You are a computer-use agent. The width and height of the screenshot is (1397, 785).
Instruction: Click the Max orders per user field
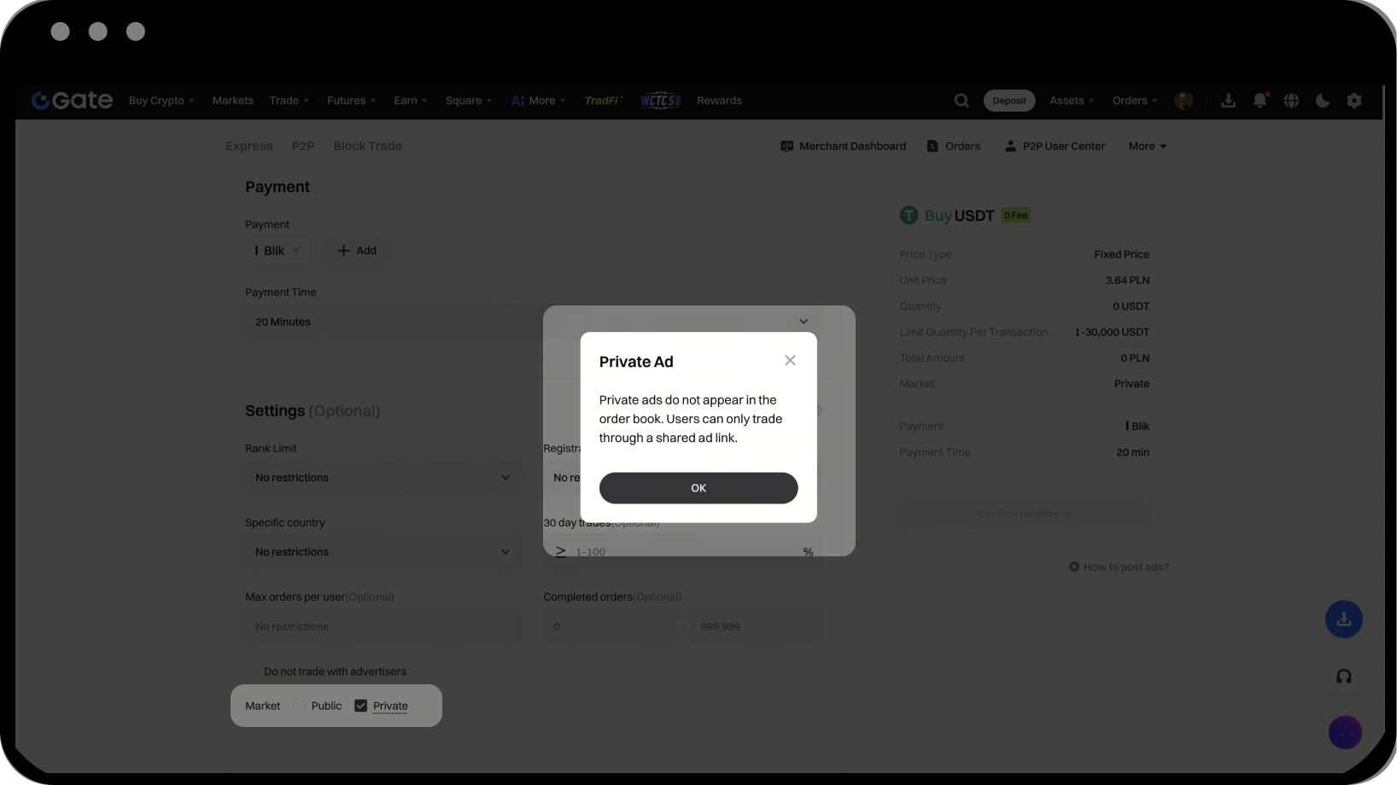point(384,627)
